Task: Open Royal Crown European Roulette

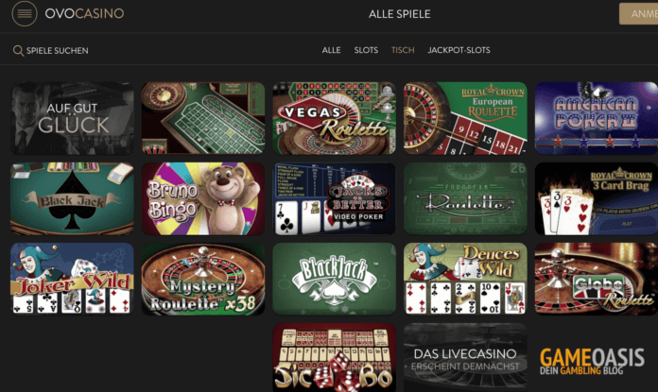Action: click(x=465, y=118)
